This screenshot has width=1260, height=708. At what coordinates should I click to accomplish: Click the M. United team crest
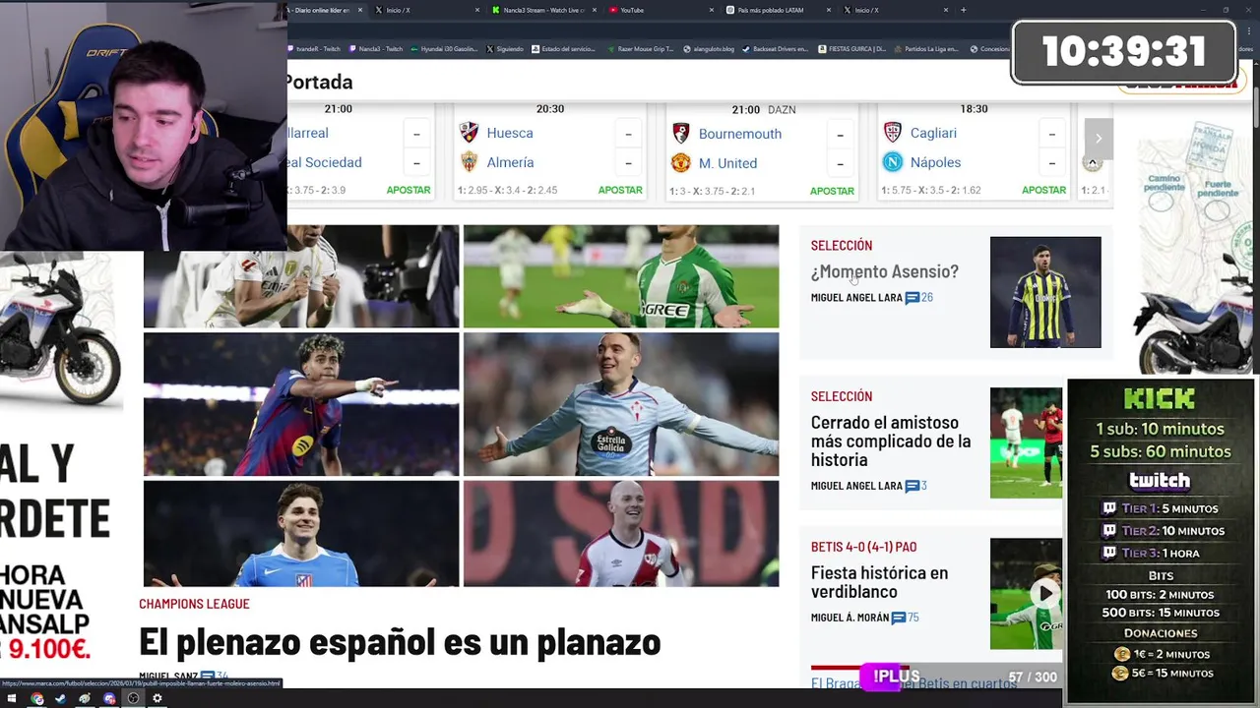[680, 163]
